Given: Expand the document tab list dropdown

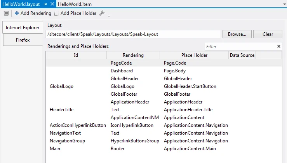Looking at the screenshot, I should click(285, 4).
